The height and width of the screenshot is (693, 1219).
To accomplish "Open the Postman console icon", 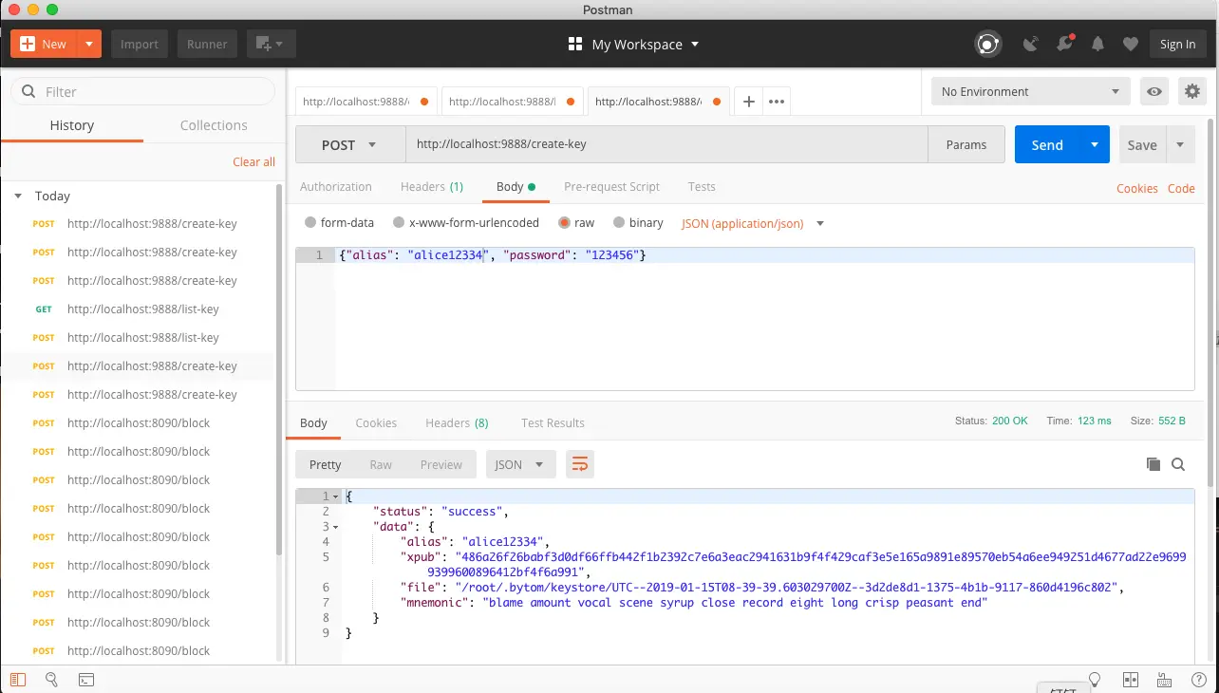I will pos(85,680).
